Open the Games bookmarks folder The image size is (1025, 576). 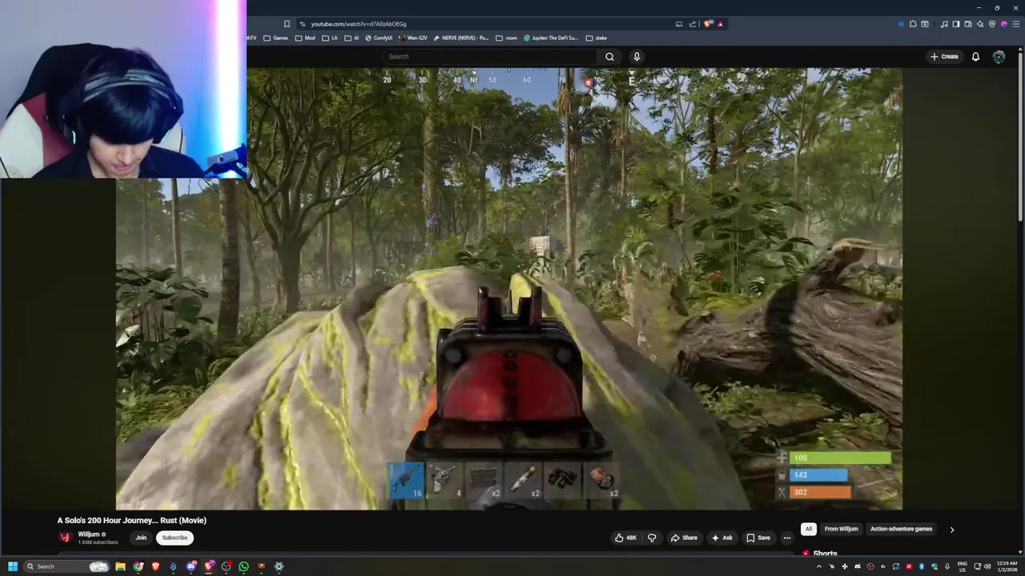point(275,38)
